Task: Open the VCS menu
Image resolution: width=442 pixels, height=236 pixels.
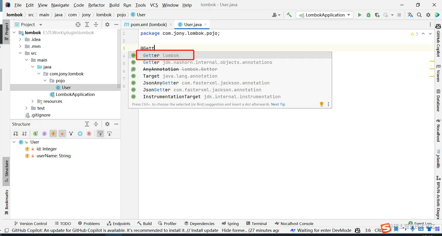Action: click(154, 5)
